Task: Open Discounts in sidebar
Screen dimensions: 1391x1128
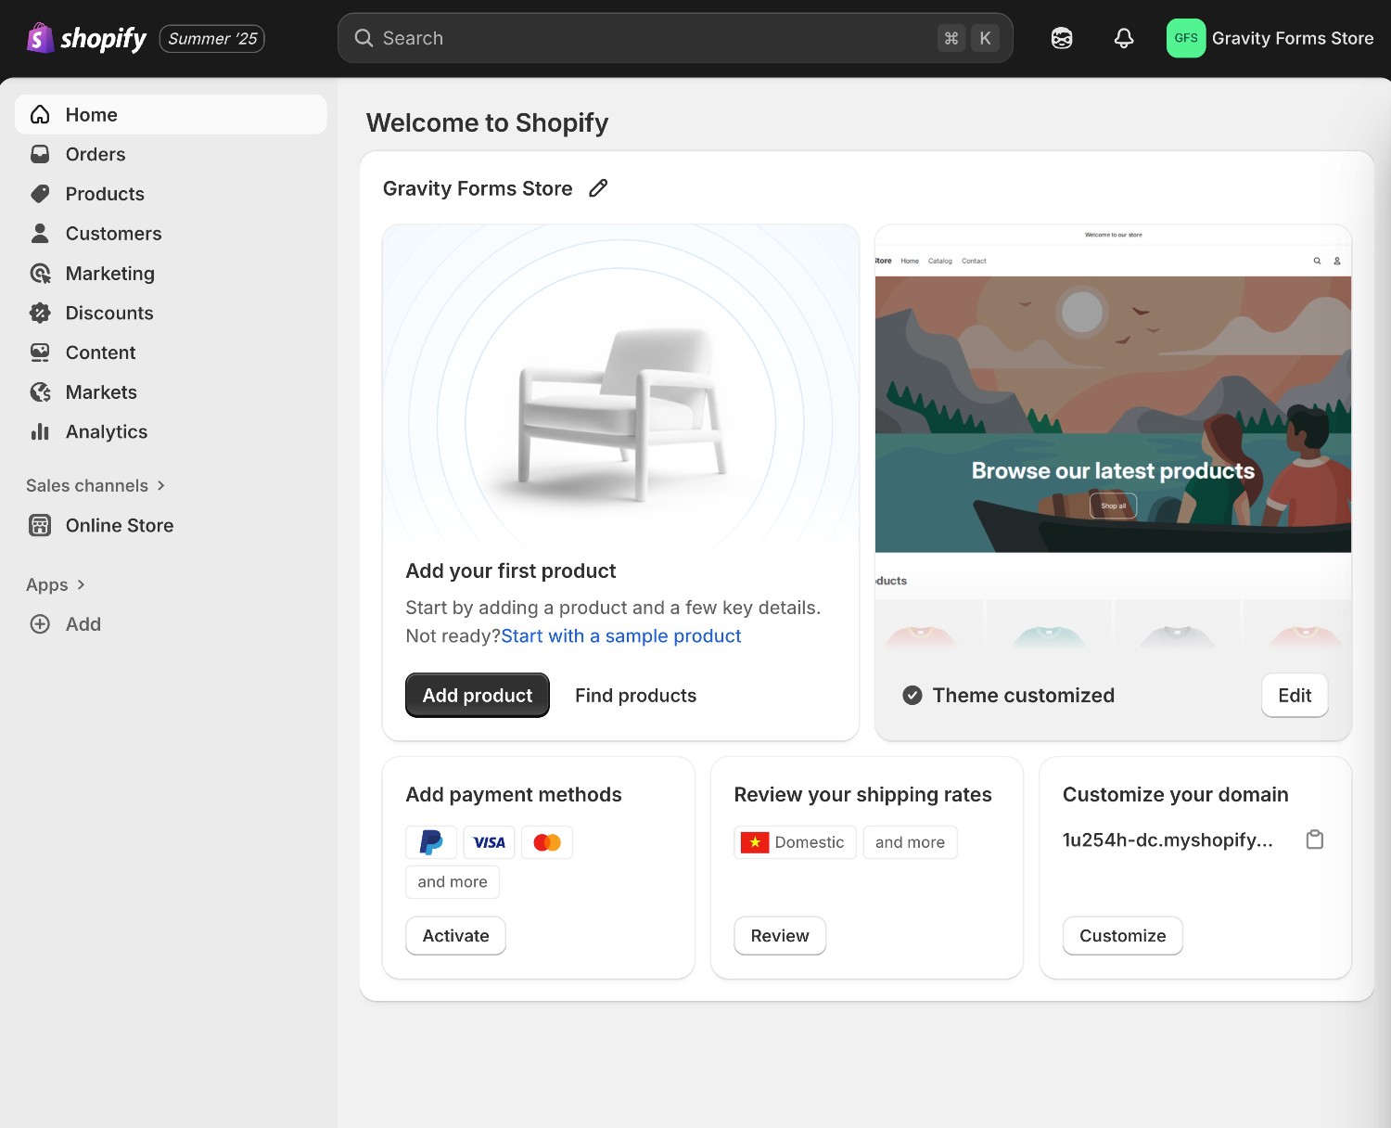Action: [x=171, y=313]
